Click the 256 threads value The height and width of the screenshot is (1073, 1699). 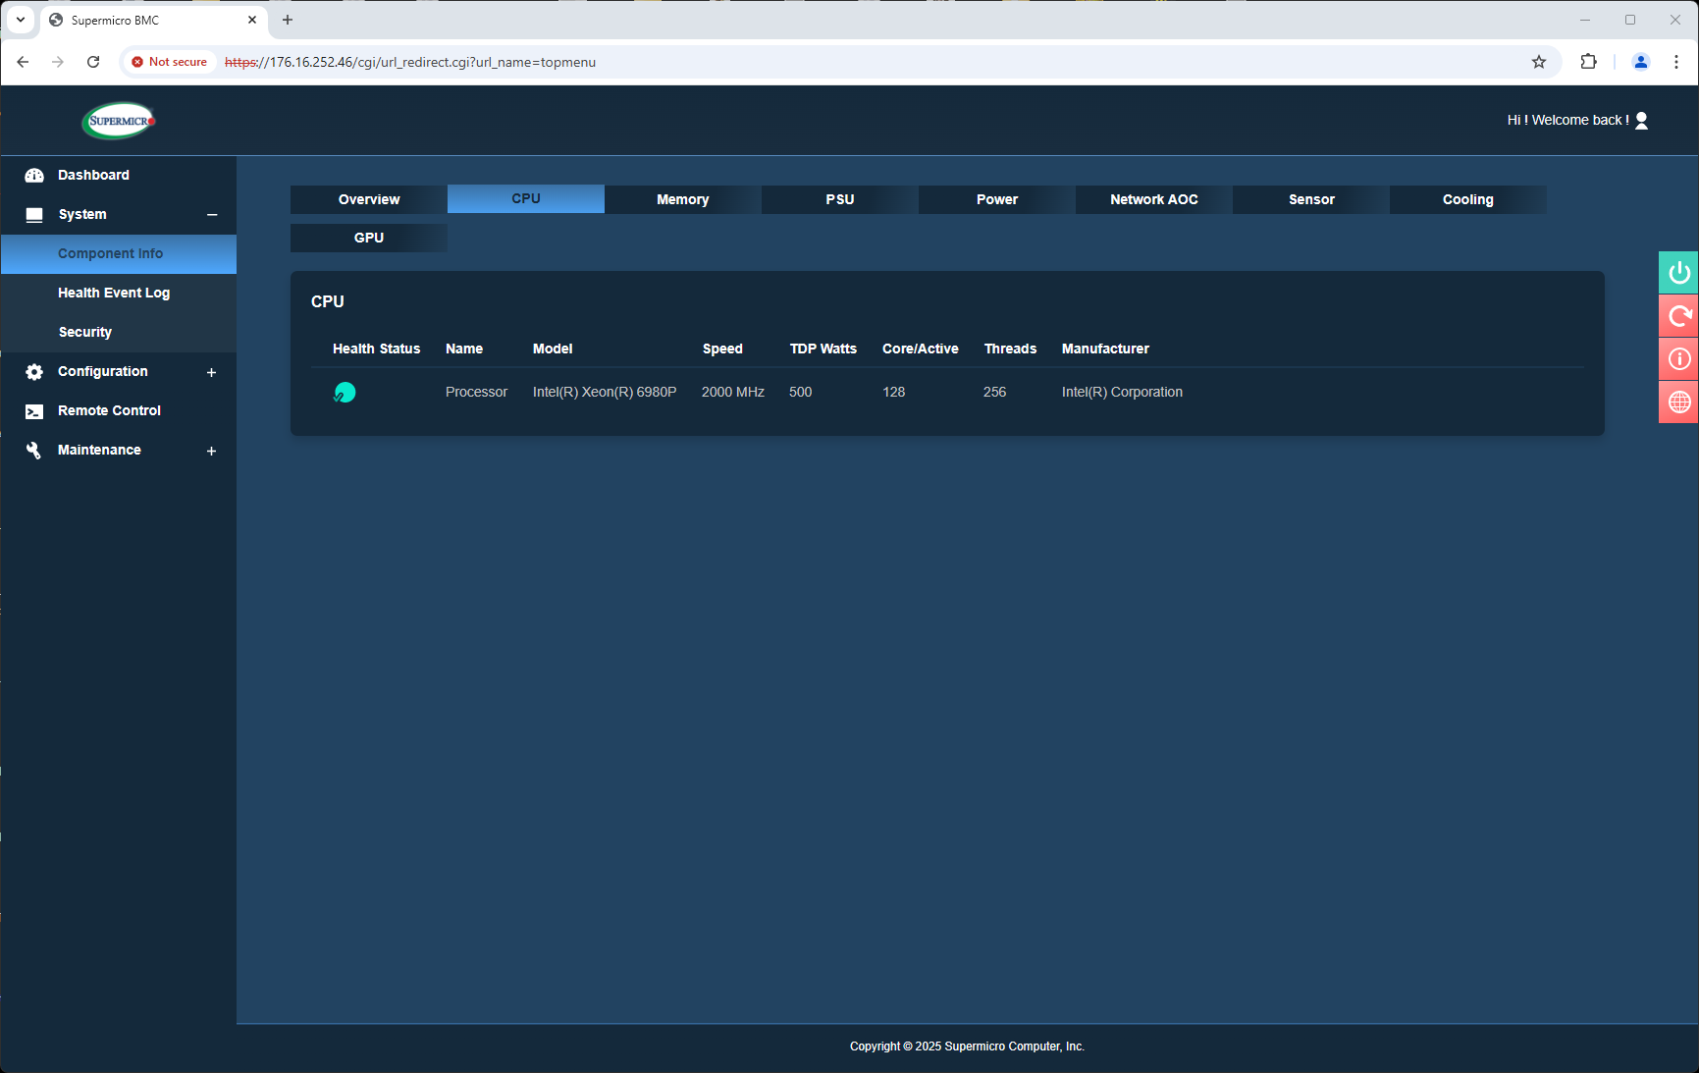[994, 392]
